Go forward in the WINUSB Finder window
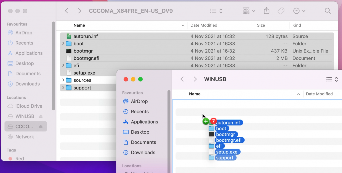 tap(195, 79)
